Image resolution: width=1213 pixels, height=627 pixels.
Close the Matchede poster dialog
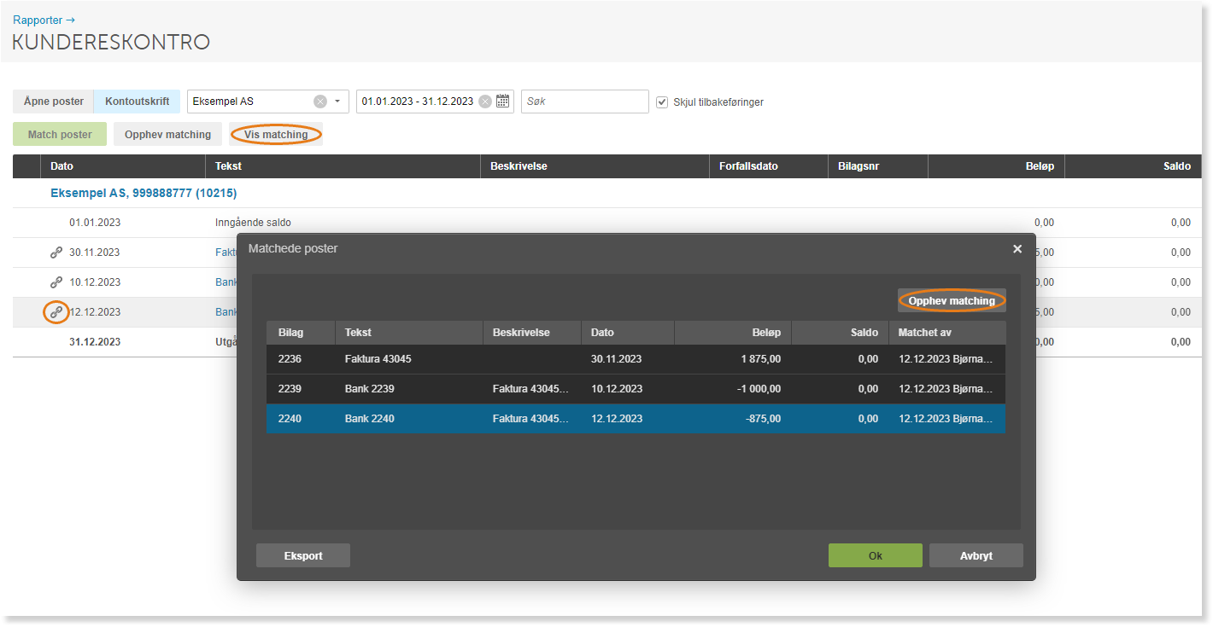pyautogui.click(x=1017, y=249)
